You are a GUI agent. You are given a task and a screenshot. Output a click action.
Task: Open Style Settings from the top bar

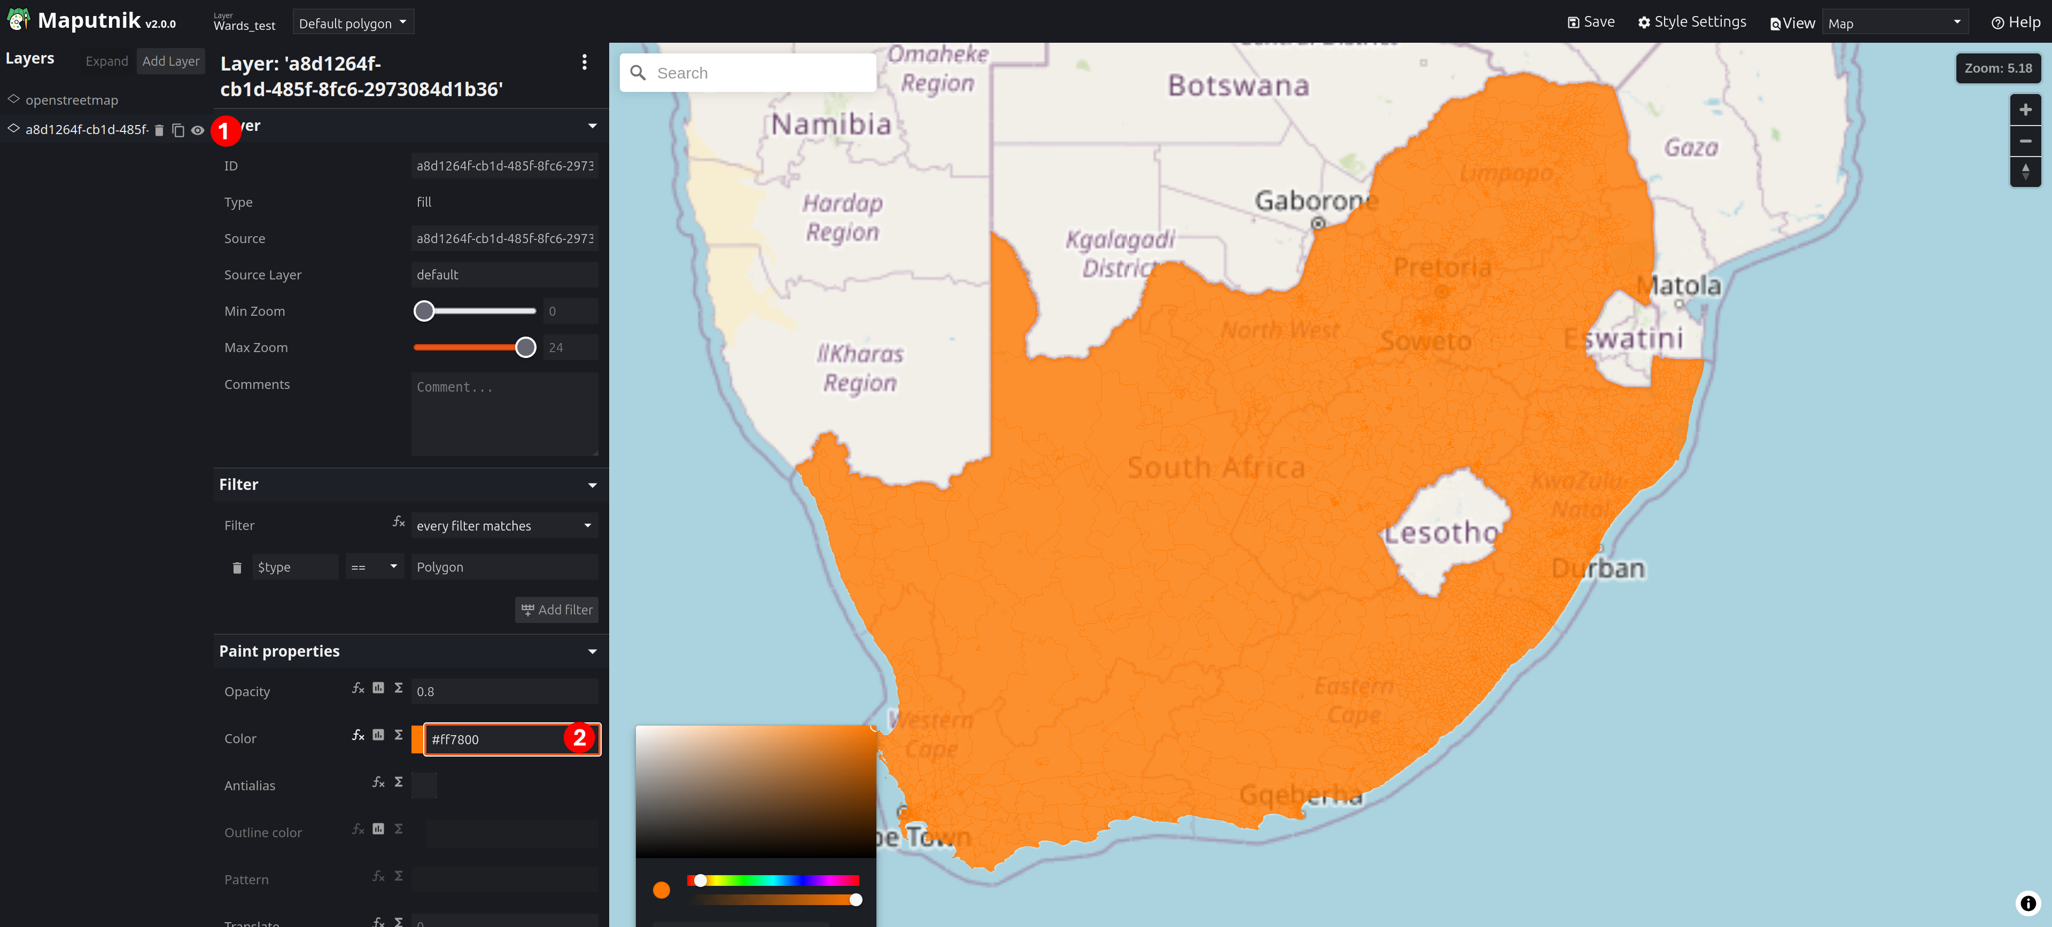(1692, 22)
